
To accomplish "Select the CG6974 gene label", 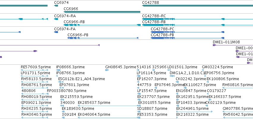I will 61,3.
